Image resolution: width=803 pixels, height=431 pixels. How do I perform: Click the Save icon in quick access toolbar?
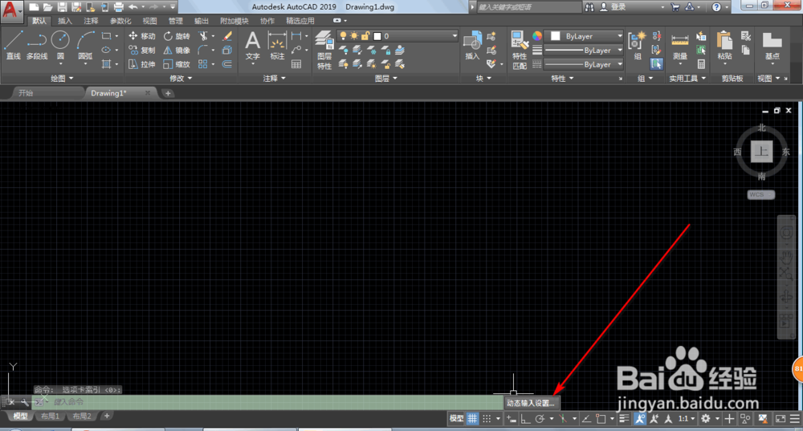[62, 7]
